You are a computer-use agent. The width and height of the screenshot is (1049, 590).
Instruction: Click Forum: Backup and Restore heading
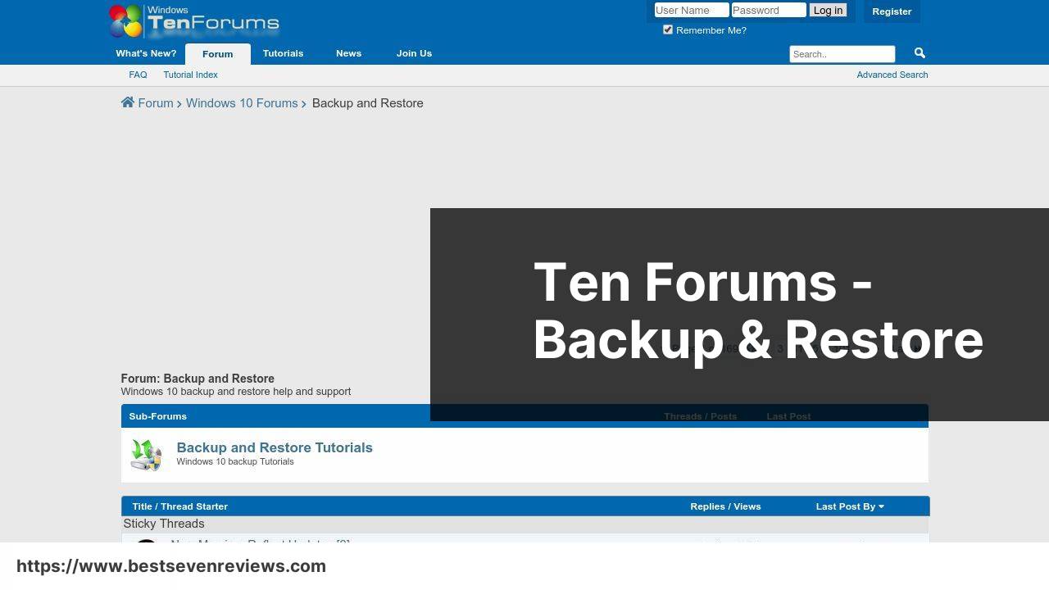(198, 379)
